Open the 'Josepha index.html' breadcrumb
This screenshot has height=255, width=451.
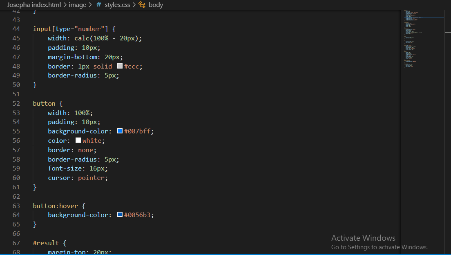click(x=34, y=5)
